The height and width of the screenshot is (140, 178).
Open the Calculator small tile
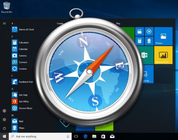(x=139, y=41)
